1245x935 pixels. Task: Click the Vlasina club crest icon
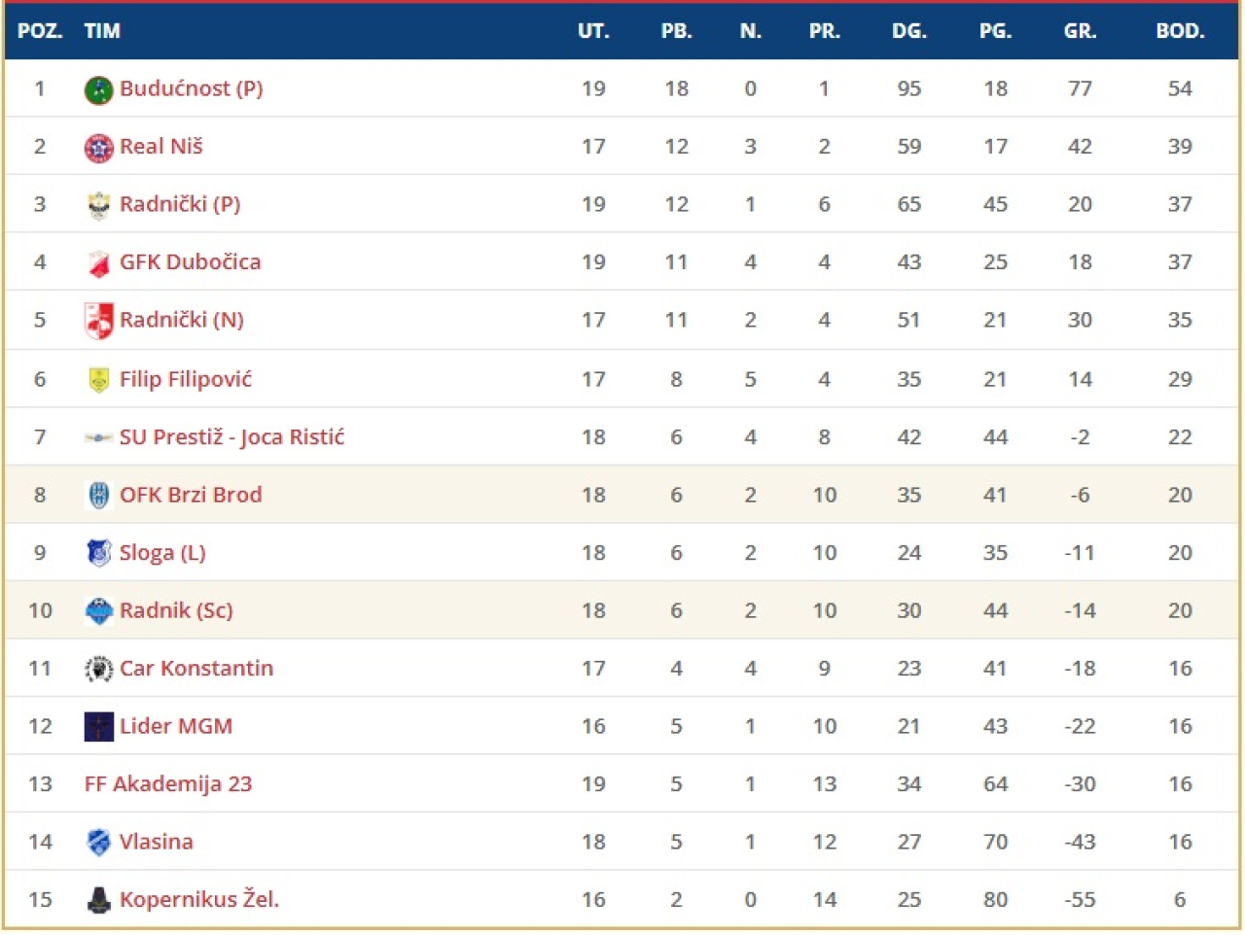point(98,843)
